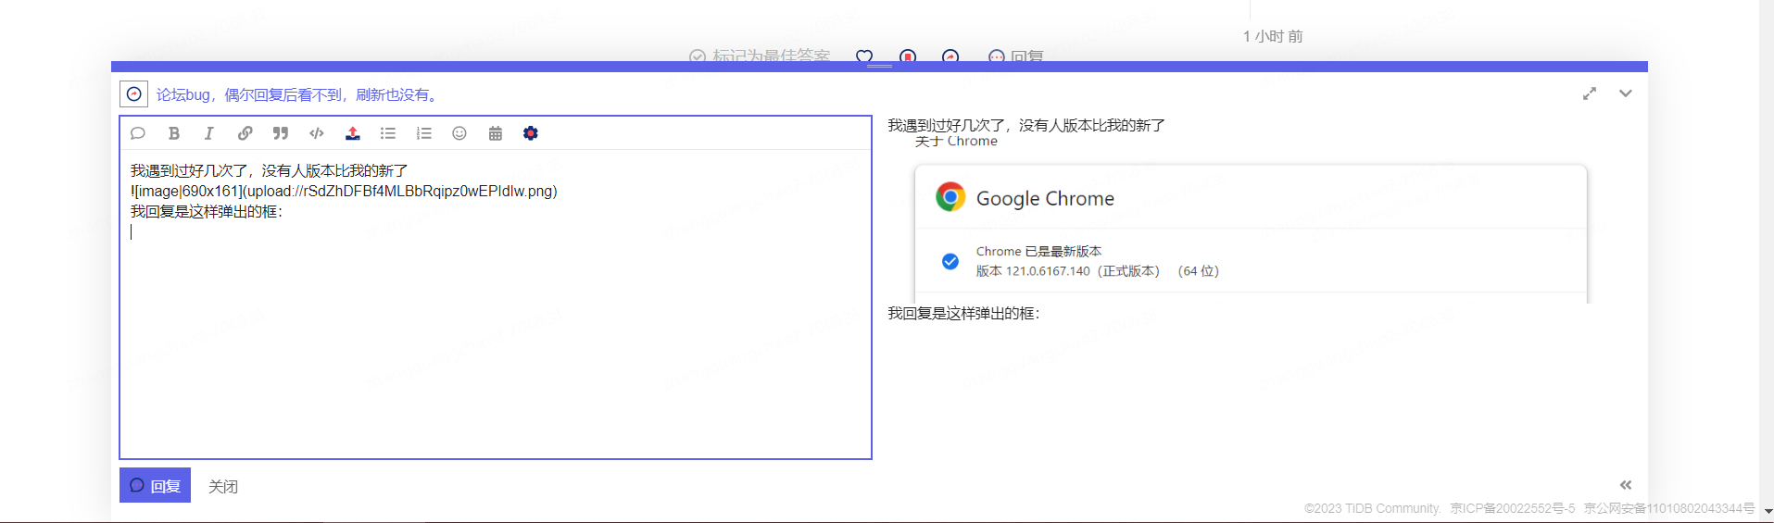Like the post with the heart icon
Viewport: 1774px width, 523px height.
(x=864, y=56)
